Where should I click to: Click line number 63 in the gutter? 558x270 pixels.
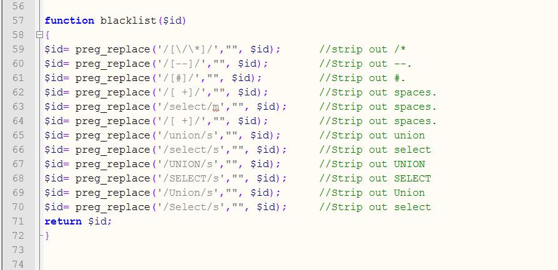[17, 107]
